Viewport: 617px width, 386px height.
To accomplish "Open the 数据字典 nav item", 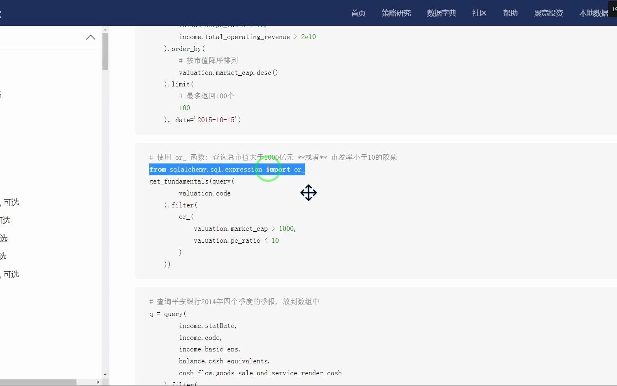I will tap(441, 13).
